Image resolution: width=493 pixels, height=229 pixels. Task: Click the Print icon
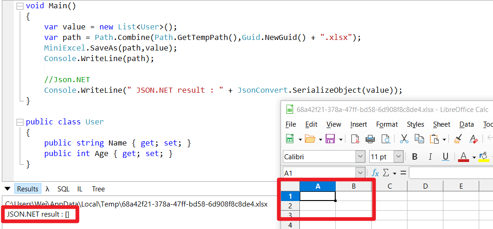370,139
